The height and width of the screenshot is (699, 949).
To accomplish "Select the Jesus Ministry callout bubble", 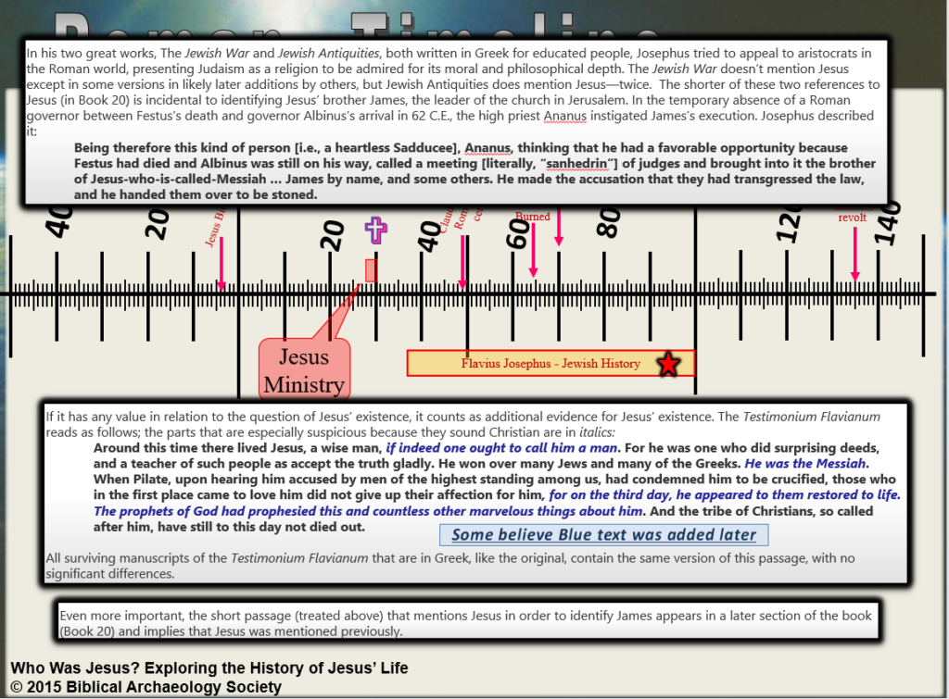I will 304,369.
